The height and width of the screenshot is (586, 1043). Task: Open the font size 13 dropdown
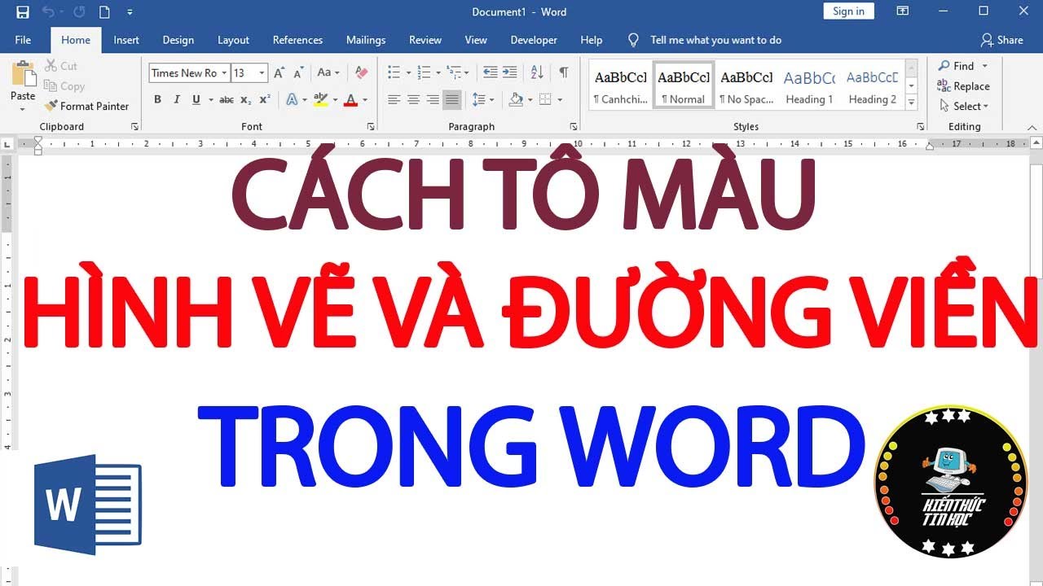(262, 72)
